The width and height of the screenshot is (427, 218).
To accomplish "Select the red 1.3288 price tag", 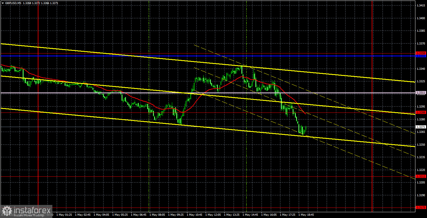I will [x=421, y=112].
